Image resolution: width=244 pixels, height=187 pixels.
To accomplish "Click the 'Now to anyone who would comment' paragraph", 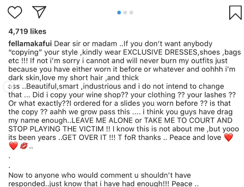I will click(x=103, y=179).
